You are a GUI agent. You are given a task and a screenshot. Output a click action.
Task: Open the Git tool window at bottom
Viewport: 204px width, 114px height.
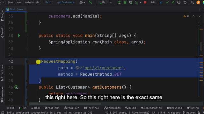(11, 108)
